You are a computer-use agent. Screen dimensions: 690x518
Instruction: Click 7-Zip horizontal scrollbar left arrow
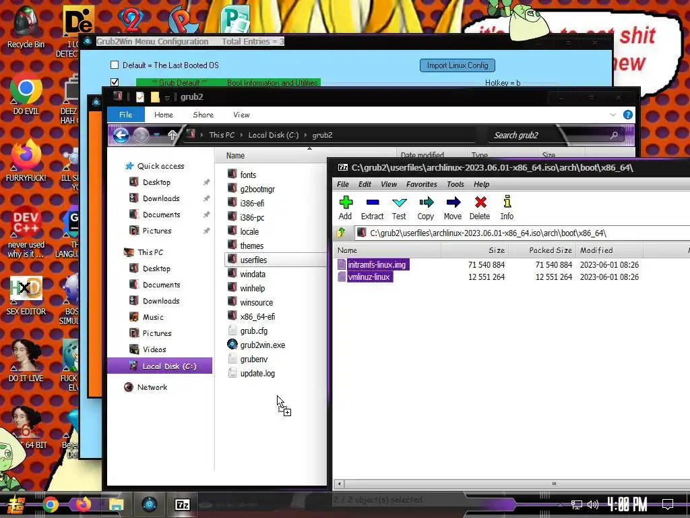[339, 484]
